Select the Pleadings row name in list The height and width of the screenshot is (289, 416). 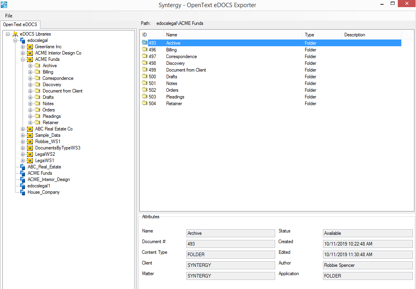click(x=175, y=97)
